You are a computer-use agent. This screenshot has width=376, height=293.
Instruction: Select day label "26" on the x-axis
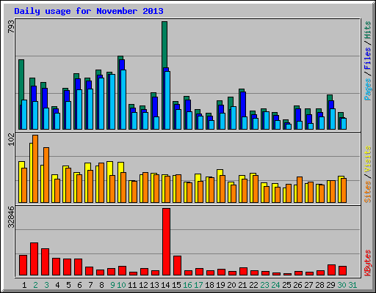(297, 285)
